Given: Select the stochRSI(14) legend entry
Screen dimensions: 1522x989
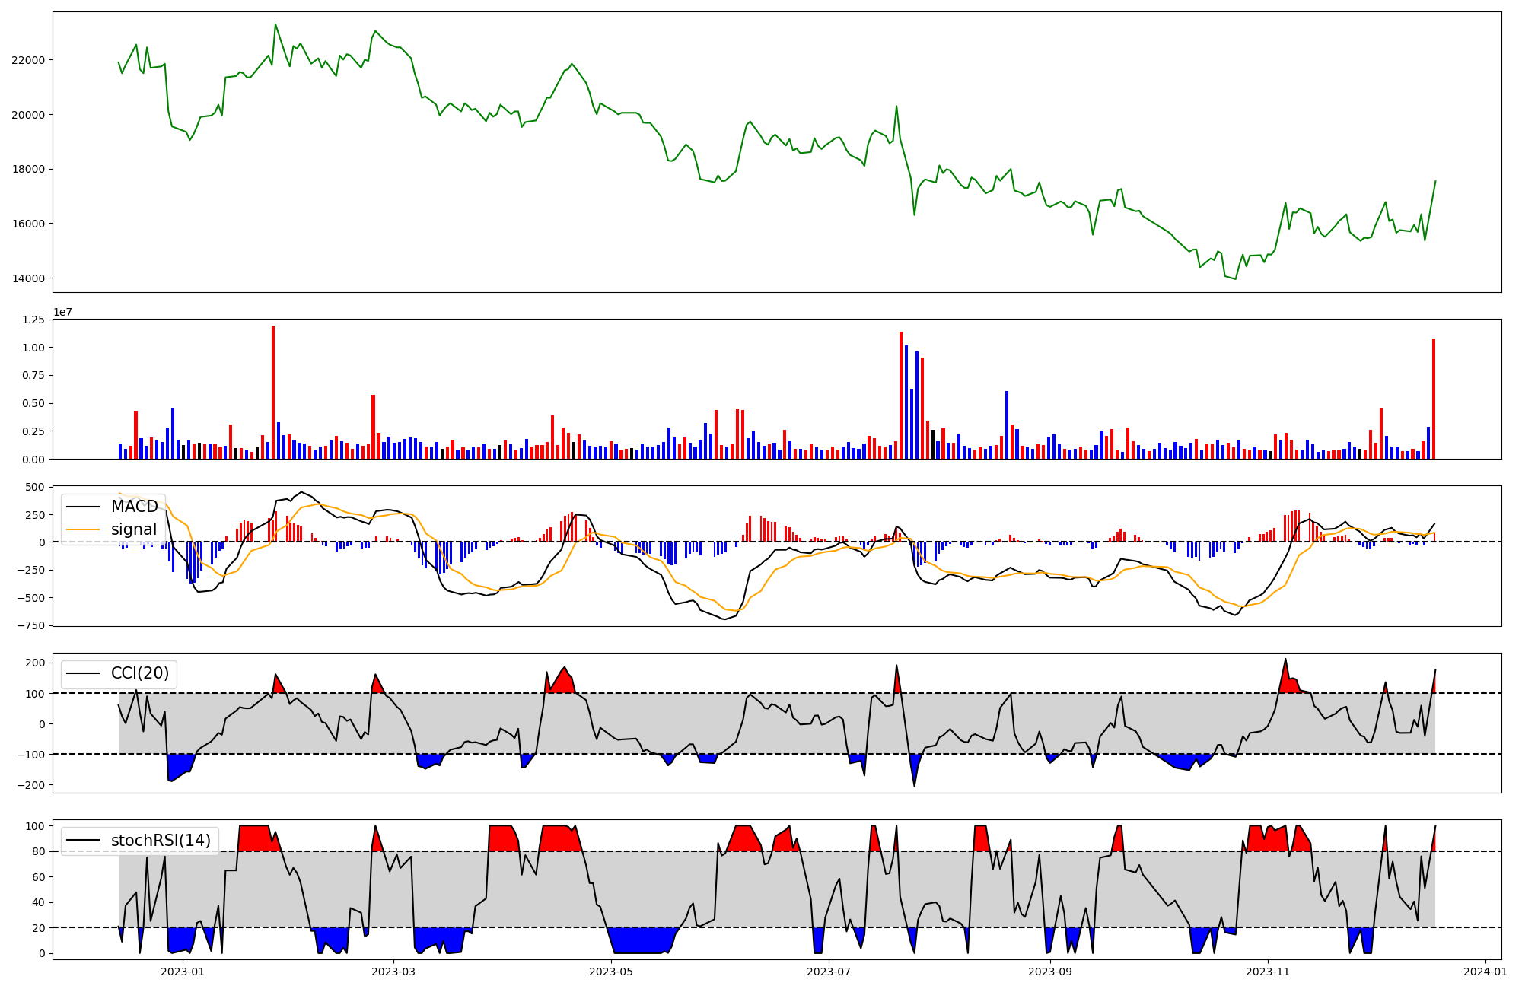Looking at the screenshot, I should point(160,840).
